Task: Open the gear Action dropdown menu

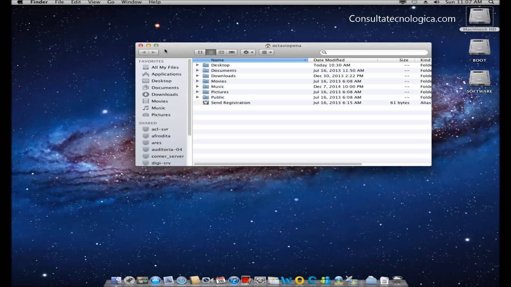Action: [248, 52]
